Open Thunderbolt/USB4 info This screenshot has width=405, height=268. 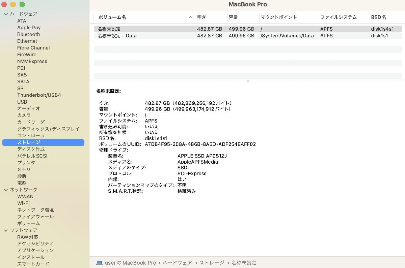39,95
